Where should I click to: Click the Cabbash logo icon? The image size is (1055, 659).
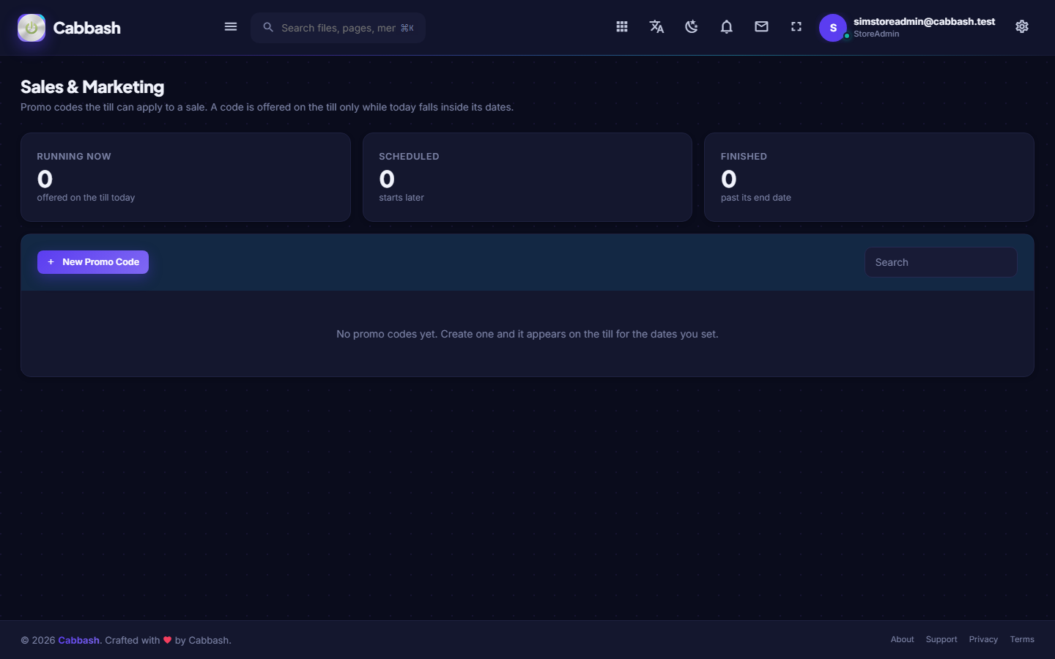pos(32,28)
